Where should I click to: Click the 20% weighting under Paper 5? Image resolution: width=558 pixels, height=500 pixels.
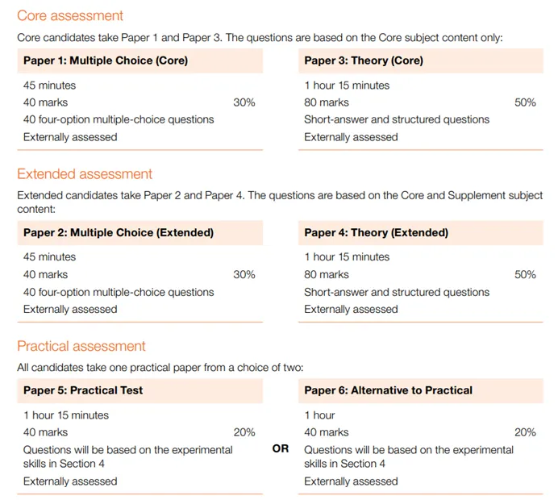coord(244,432)
